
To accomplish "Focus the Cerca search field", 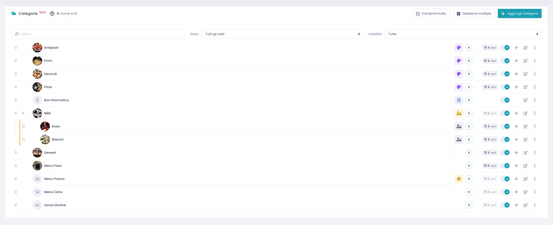I will coord(98,34).
